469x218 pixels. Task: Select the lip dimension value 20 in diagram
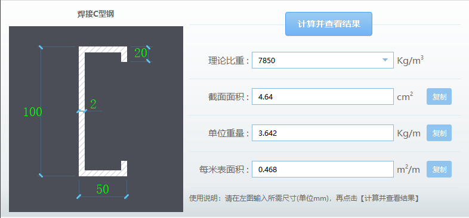(x=141, y=53)
